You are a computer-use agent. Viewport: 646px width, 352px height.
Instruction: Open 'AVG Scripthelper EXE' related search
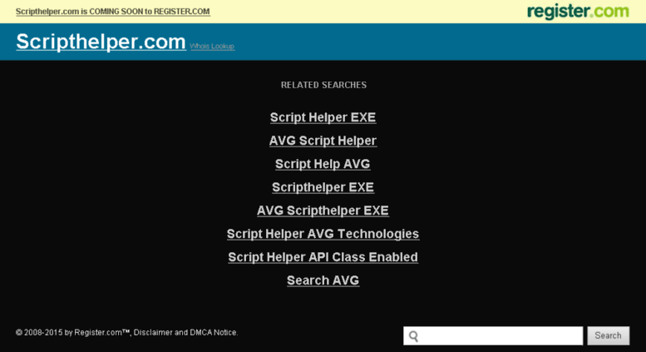tap(323, 211)
